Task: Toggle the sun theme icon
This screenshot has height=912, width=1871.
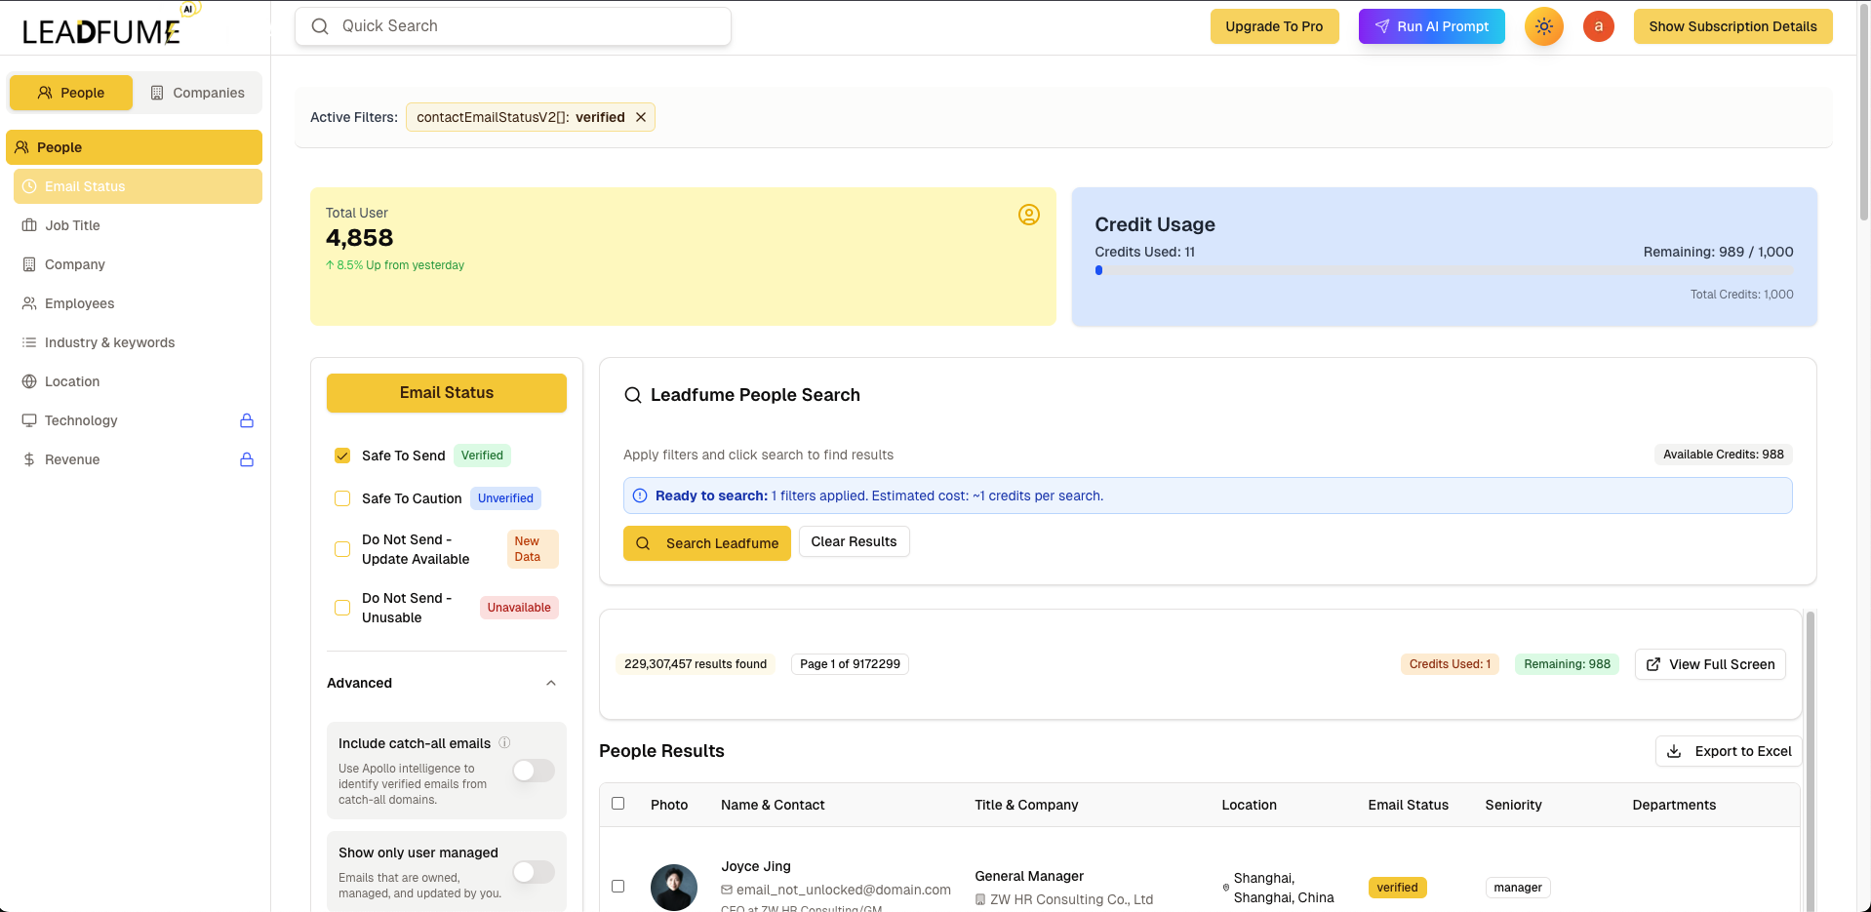Action: click(1543, 26)
